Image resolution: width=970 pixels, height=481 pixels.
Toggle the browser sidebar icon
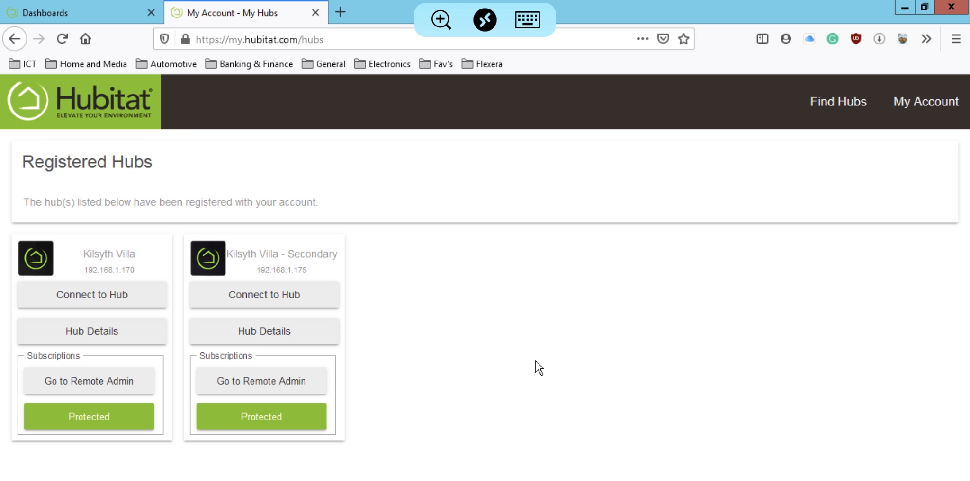pyautogui.click(x=763, y=39)
